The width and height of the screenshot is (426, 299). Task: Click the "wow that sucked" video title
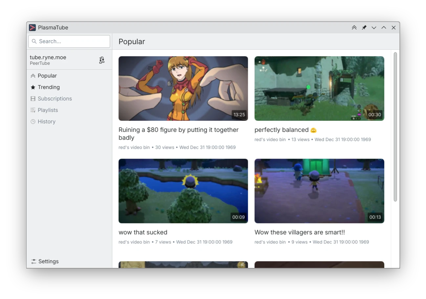pos(143,233)
